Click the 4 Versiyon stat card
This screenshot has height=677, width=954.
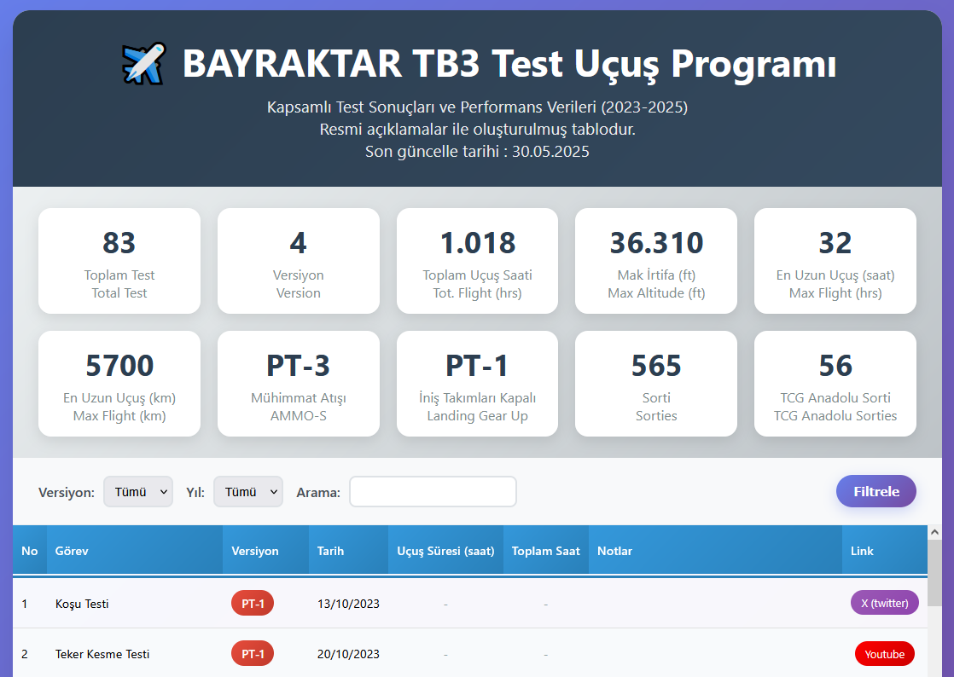tap(298, 261)
